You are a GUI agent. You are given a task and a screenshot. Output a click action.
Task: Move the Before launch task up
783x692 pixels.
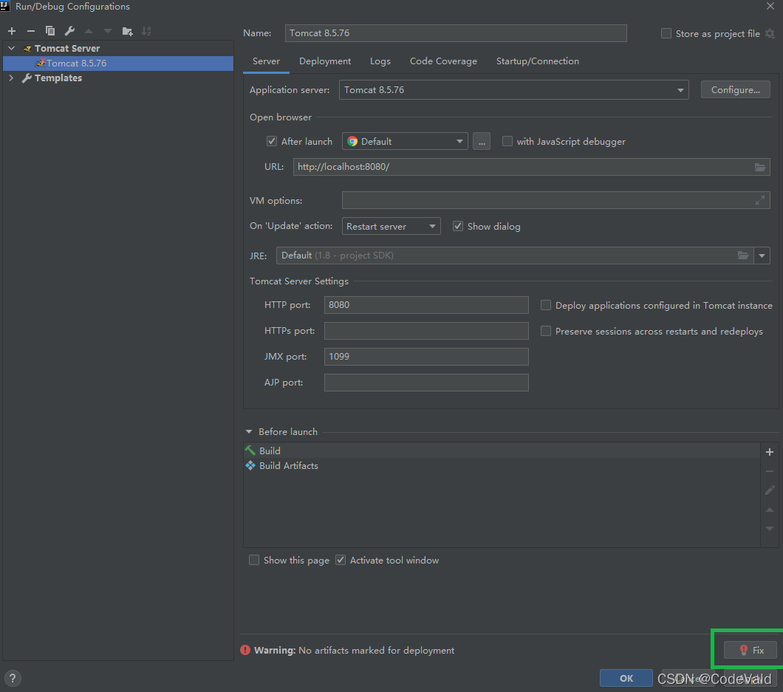click(x=770, y=510)
